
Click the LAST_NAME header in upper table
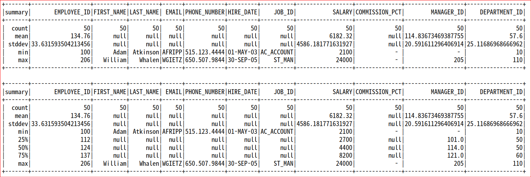click(144, 12)
